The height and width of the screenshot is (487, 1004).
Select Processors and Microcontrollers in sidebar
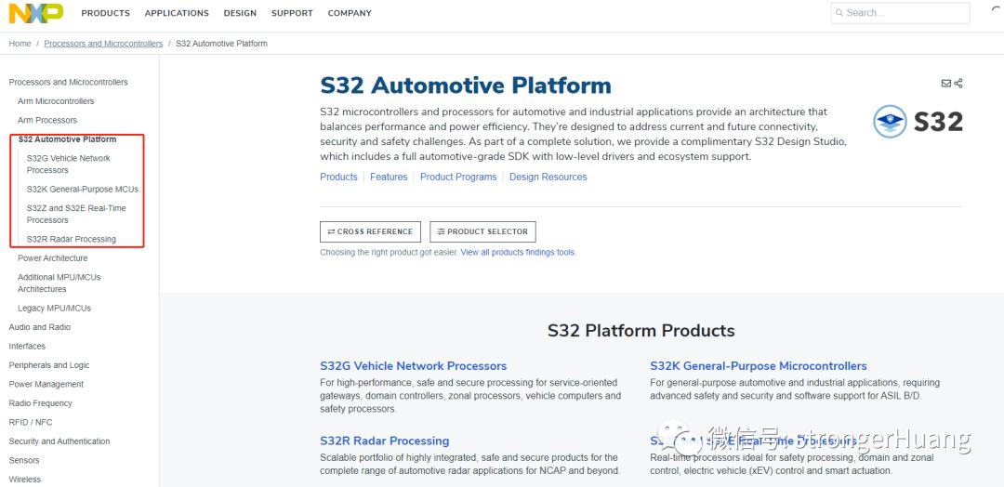69,82
